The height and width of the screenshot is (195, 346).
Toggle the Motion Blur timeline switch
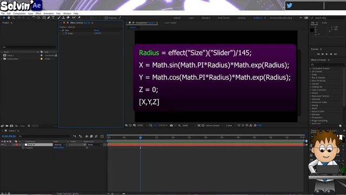[96, 136]
